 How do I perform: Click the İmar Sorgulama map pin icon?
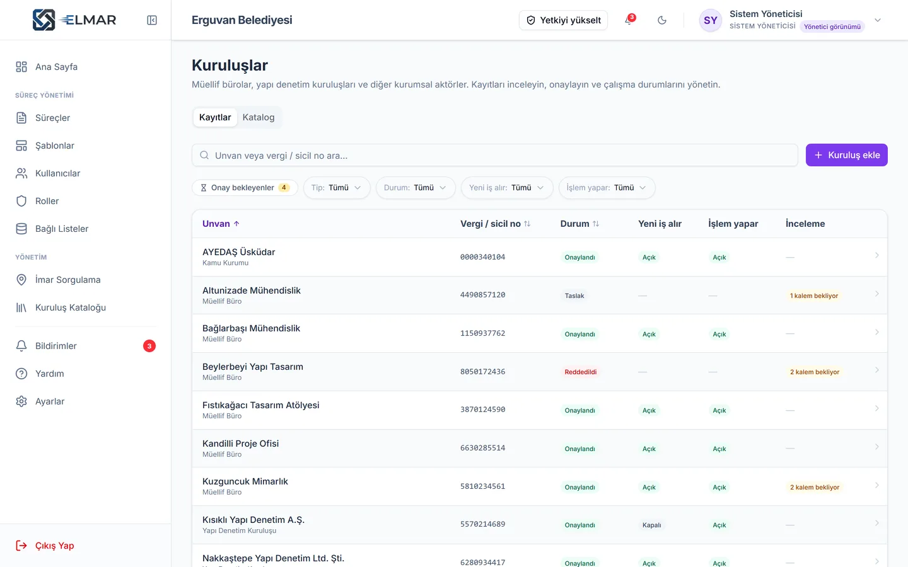pyautogui.click(x=21, y=280)
